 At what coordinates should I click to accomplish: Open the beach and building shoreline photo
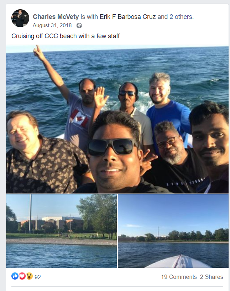point(62,231)
